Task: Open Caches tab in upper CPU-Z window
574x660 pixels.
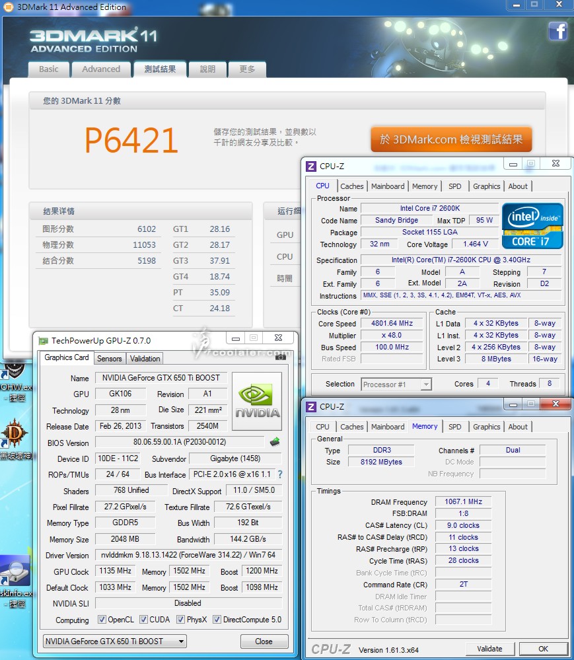Action: point(352,186)
